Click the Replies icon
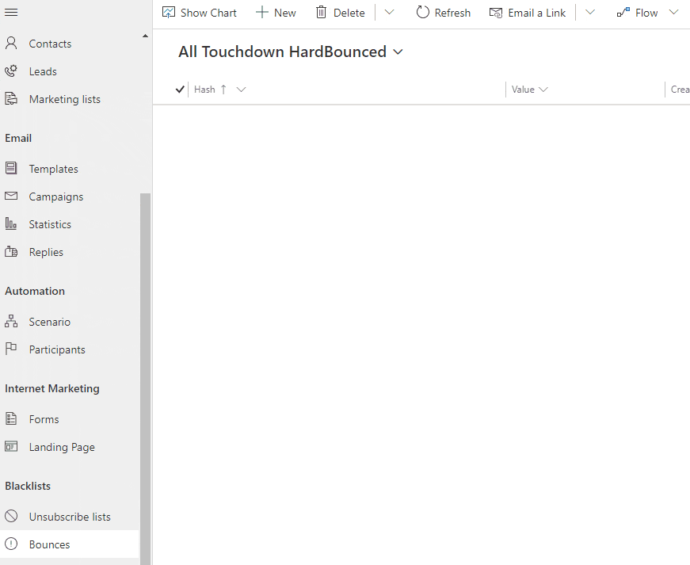The height and width of the screenshot is (565, 690). [12, 251]
